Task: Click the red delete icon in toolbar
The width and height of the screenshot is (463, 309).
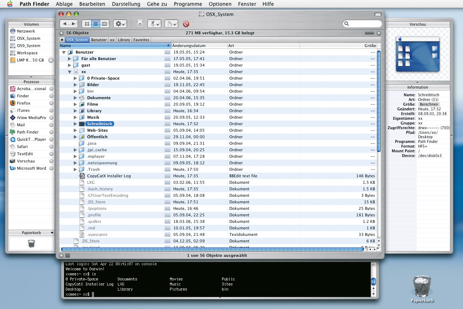Action: [186, 24]
